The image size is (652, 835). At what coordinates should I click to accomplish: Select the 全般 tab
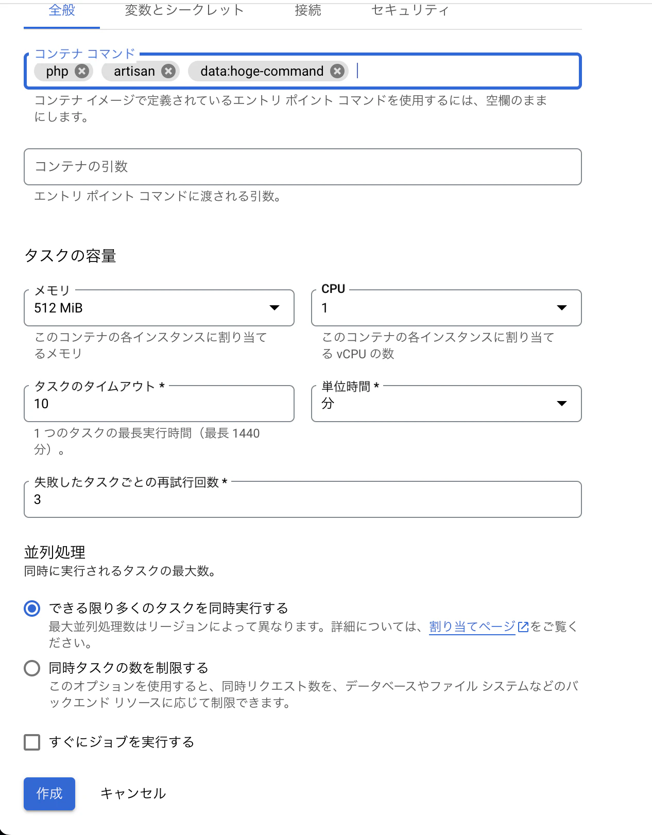pos(62,10)
